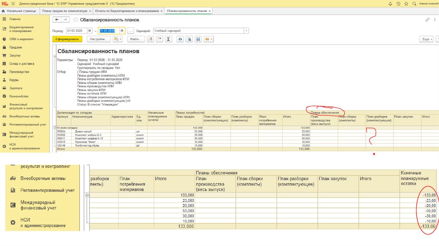Screen dimensions: 439x246
Task: Open the Еще dropdown menu
Action: (x=425, y=39)
